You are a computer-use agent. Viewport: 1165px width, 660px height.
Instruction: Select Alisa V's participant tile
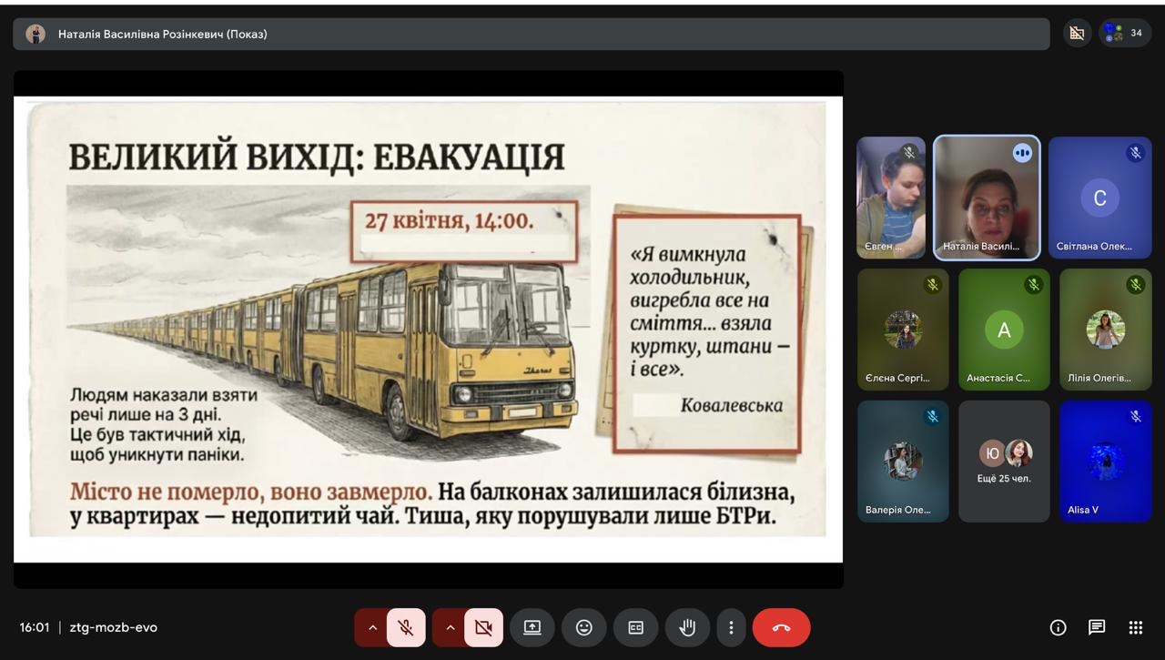coord(1105,462)
